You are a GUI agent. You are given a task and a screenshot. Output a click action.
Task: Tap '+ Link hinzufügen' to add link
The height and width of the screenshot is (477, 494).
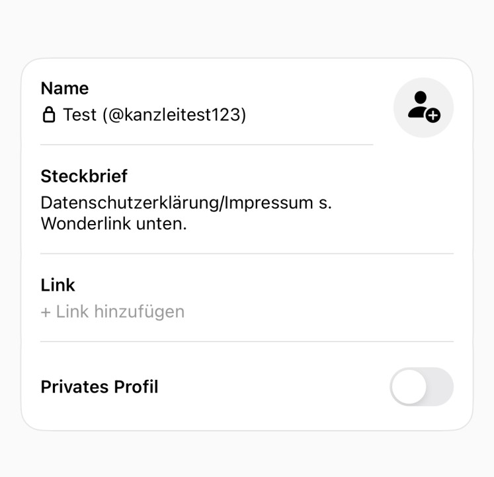(x=112, y=311)
